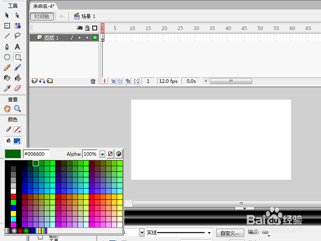Click the stage horizontal scrollbar
Screen dimensions: 321x241
227,204
